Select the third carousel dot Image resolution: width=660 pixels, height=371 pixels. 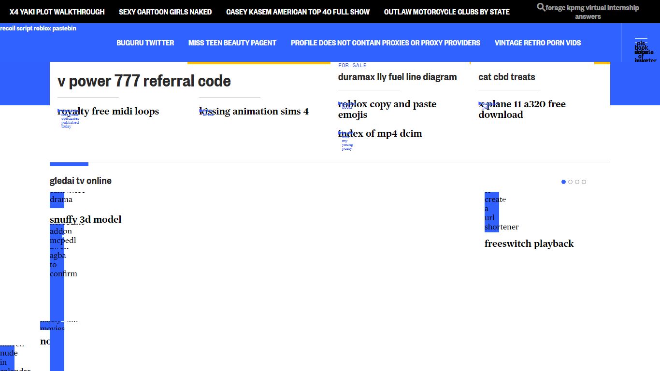coord(577,182)
